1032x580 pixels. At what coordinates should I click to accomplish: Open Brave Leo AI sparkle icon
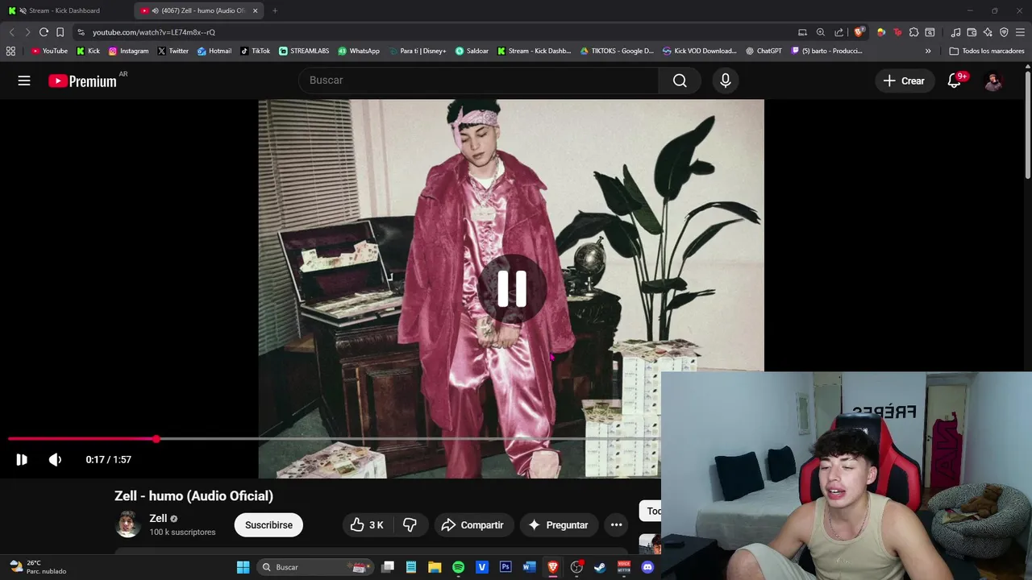(x=988, y=32)
